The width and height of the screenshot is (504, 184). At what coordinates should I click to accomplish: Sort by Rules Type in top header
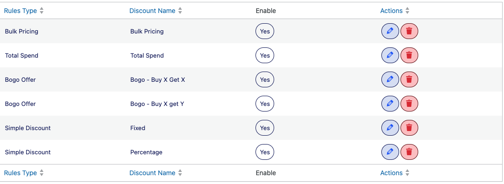click(24, 11)
